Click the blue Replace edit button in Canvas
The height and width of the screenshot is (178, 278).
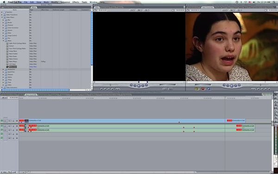point(209,89)
